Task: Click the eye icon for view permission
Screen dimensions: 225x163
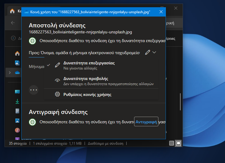Action: pyautogui.click(x=57, y=80)
